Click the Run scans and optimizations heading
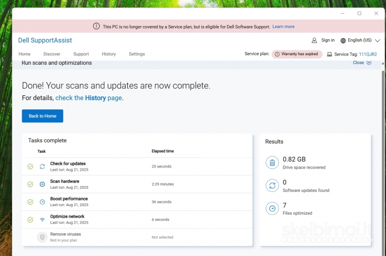This screenshot has width=386, height=256. point(57,63)
